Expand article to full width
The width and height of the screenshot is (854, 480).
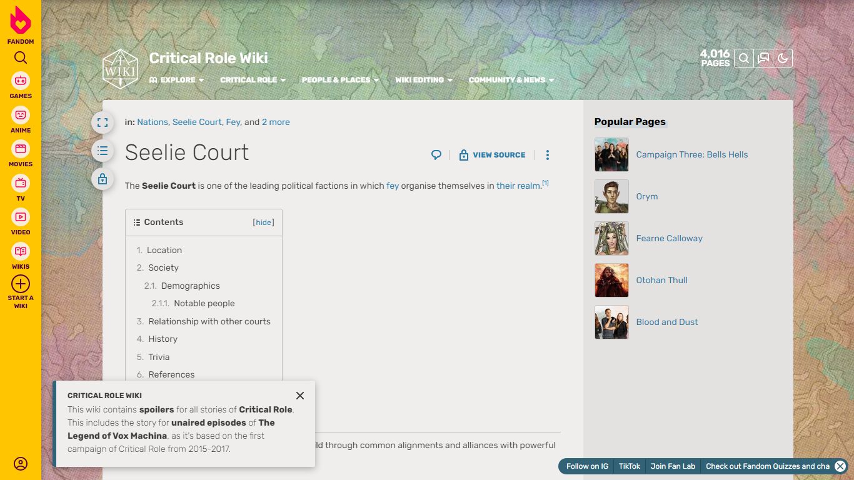103,122
